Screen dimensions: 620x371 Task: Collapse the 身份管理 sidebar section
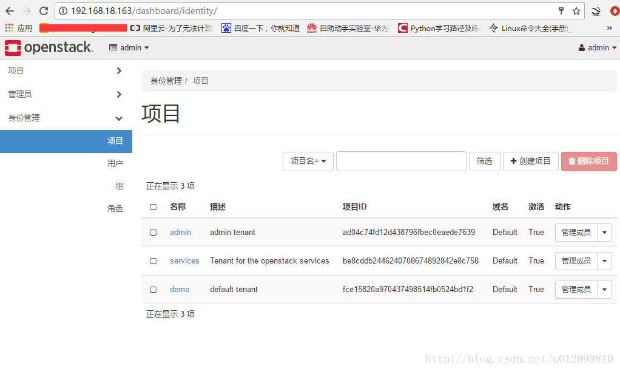pos(66,118)
